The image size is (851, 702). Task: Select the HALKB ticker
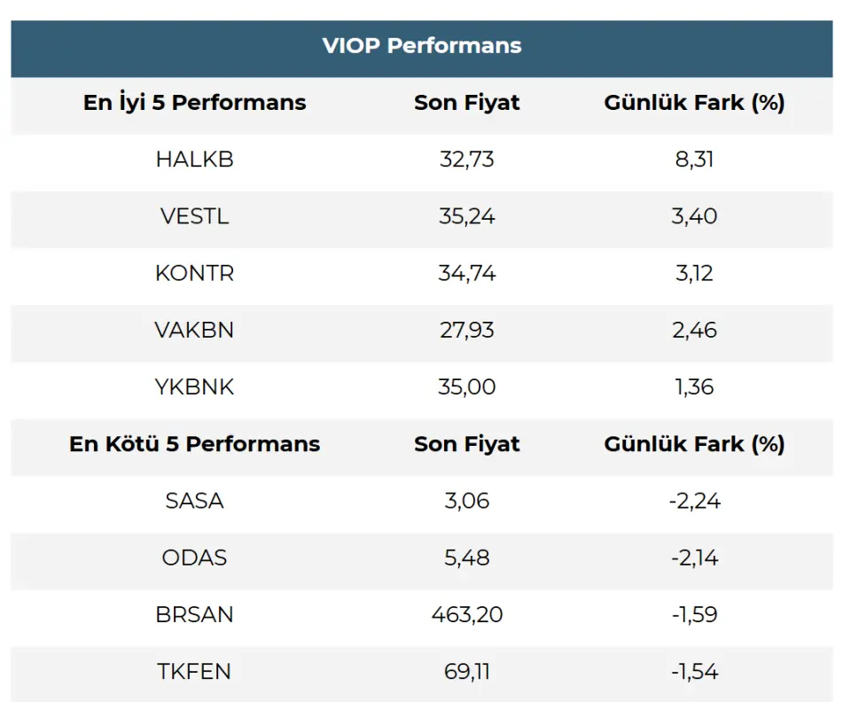(194, 160)
